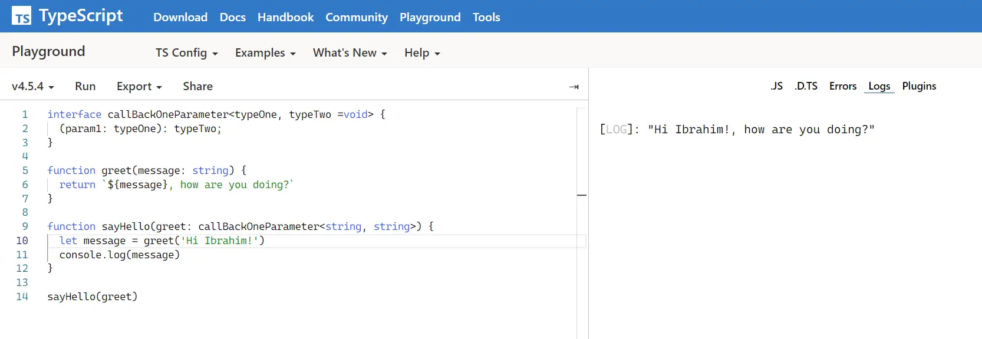
Task: Click the TypeScript TS logo icon
Action: pyautogui.click(x=22, y=17)
